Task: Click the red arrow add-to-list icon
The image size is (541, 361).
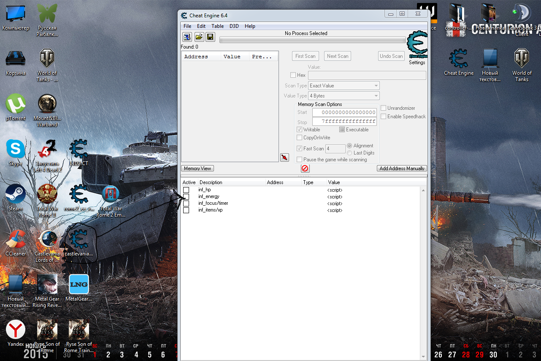Action: 284,157
